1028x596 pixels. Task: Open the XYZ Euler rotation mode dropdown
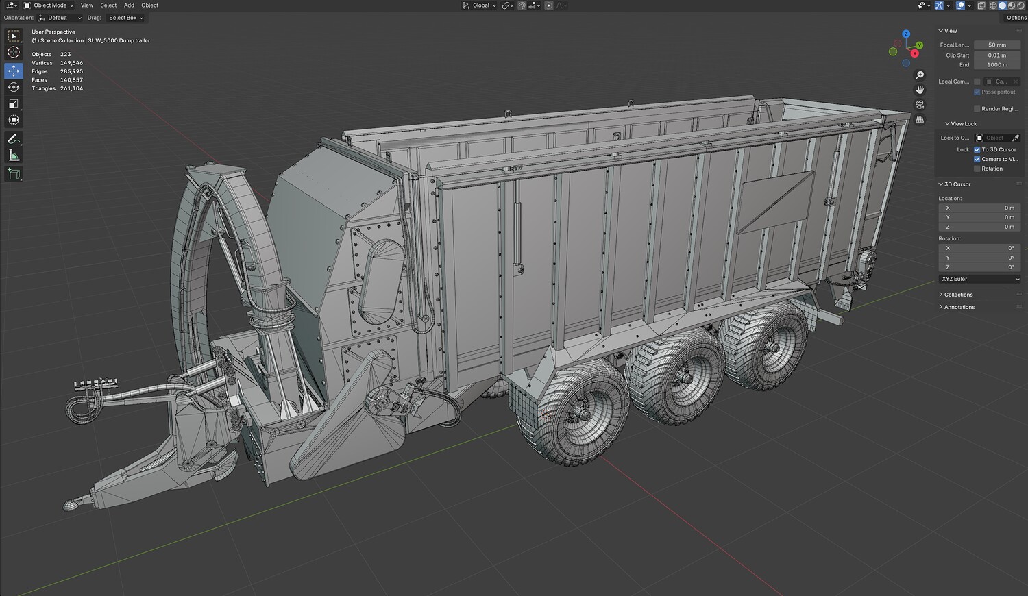(980, 279)
